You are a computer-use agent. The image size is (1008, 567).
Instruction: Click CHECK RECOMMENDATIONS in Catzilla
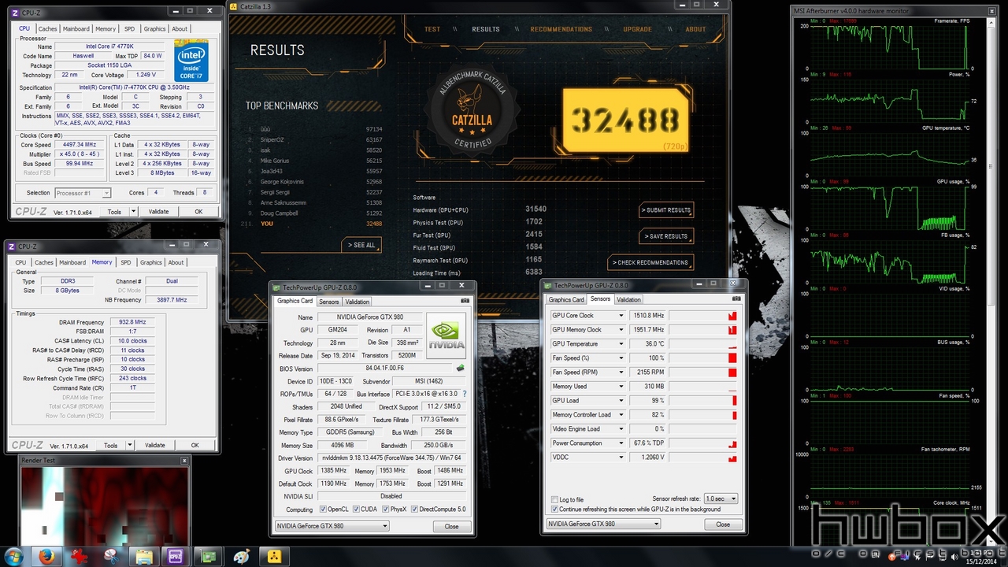[650, 262]
